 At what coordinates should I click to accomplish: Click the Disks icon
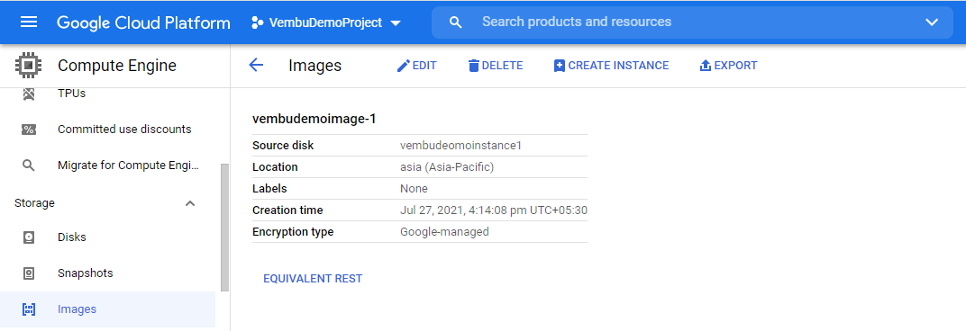click(28, 237)
